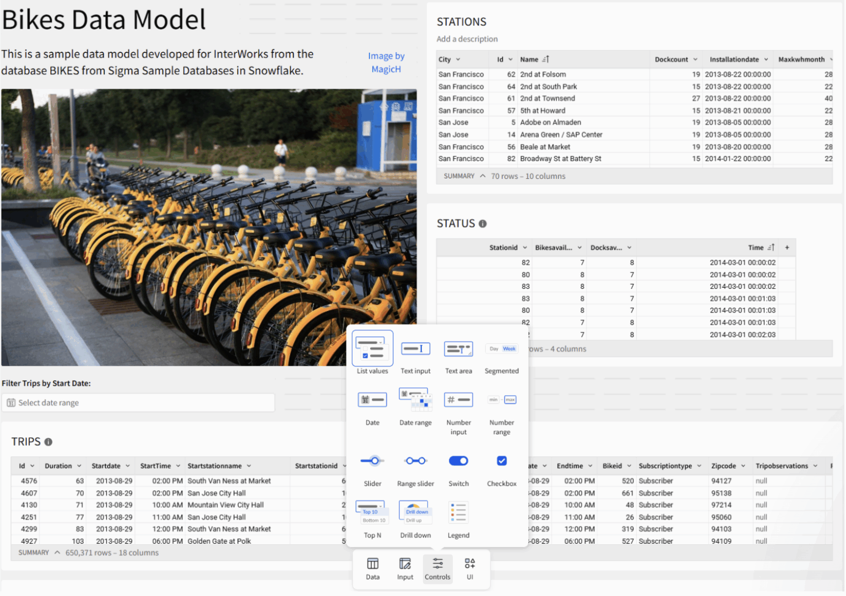
Task: Click Add a description under STATIONS
Action: click(x=467, y=39)
